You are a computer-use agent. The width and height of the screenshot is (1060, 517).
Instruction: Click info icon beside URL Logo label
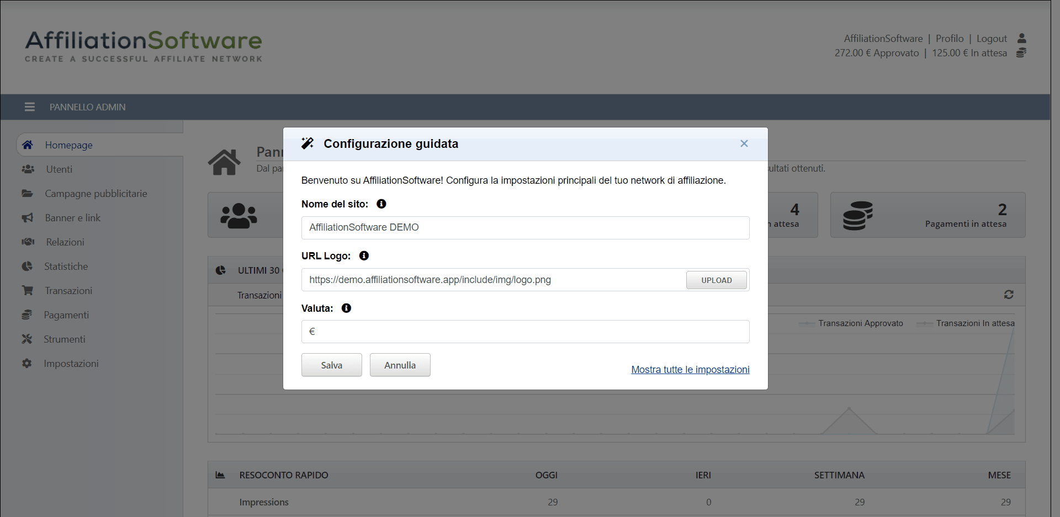[364, 256]
